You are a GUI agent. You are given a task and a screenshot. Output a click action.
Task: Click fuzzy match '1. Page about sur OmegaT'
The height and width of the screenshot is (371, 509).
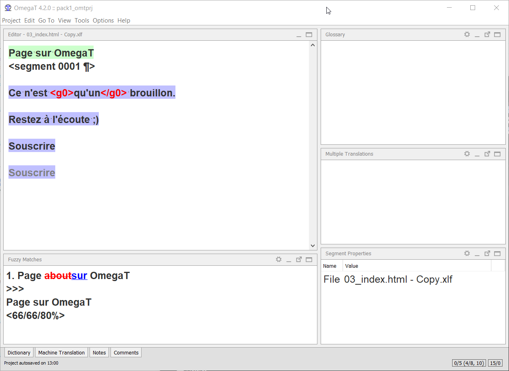[x=68, y=276]
